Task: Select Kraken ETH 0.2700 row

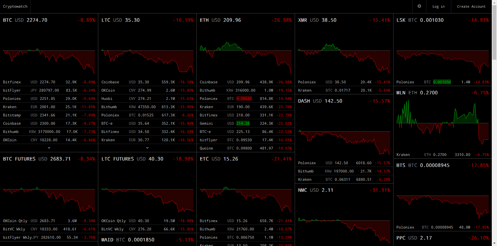Action: click(x=443, y=155)
